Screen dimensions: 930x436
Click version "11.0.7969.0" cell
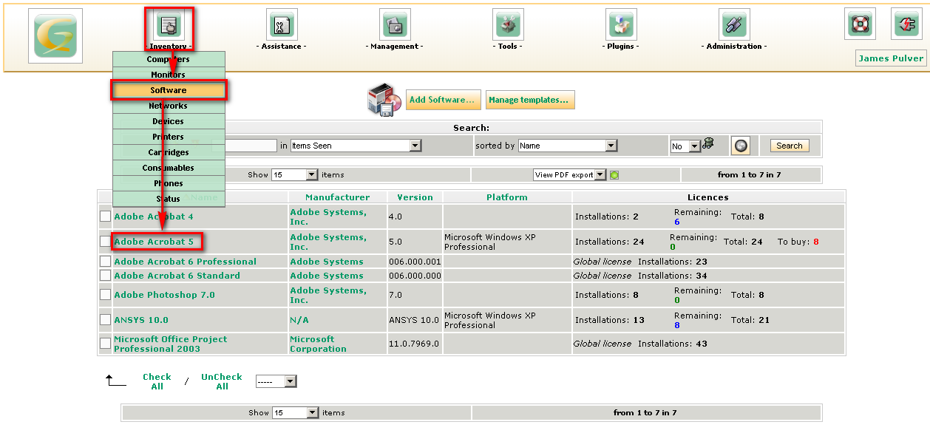pyautogui.click(x=415, y=344)
